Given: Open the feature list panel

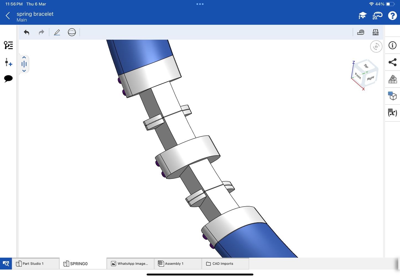Looking at the screenshot, I should click(x=8, y=45).
